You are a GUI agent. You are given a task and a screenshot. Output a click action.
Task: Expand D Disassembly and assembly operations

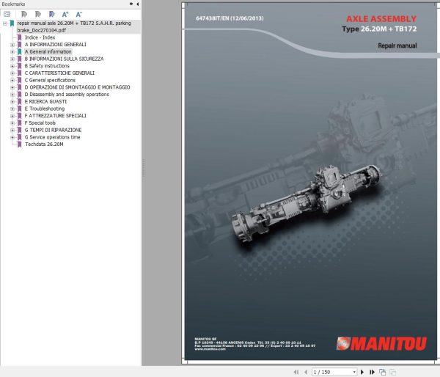coord(12,95)
